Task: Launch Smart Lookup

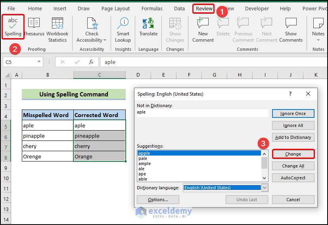Action: (x=123, y=30)
